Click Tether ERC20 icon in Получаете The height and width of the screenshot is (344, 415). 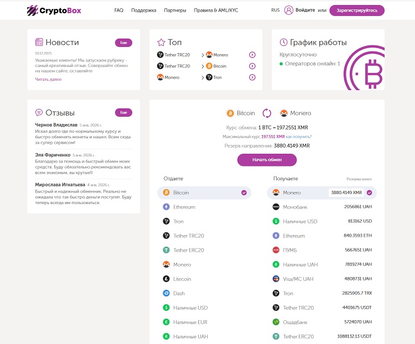276,336
